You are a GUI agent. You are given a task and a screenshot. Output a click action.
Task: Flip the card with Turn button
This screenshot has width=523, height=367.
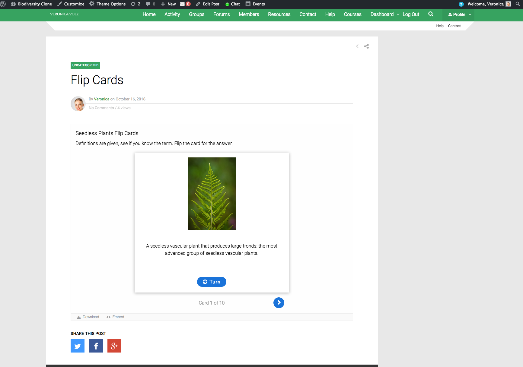click(212, 282)
